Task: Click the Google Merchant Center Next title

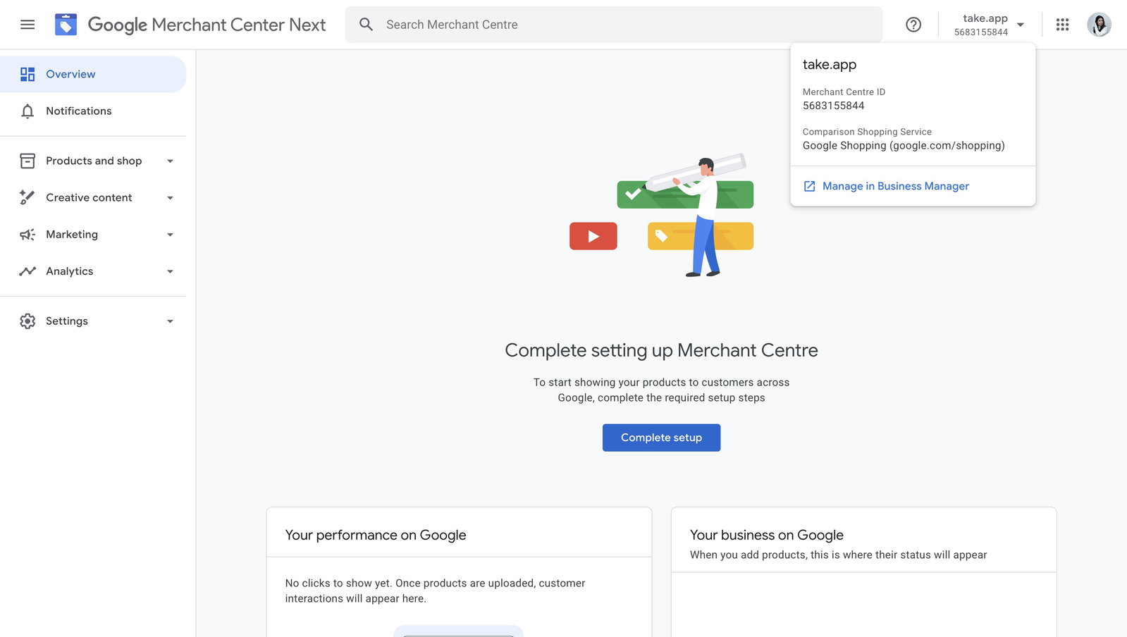Action: point(207,25)
